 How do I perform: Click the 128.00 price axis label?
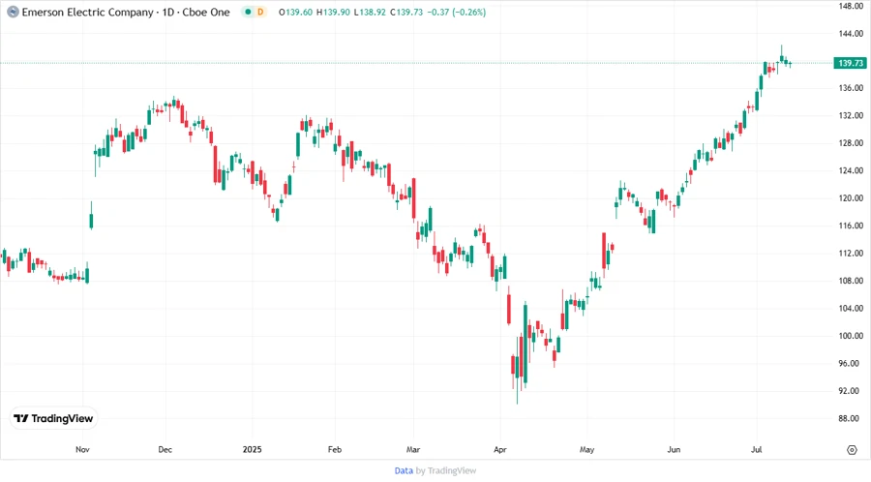tap(851, 142)
